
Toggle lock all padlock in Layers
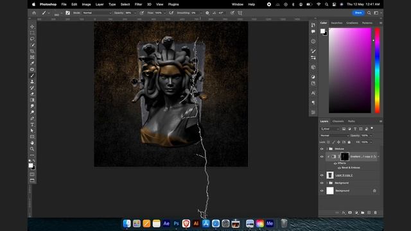tap(349, 142)
